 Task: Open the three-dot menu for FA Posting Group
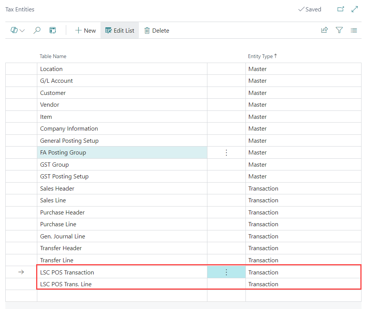226,153
